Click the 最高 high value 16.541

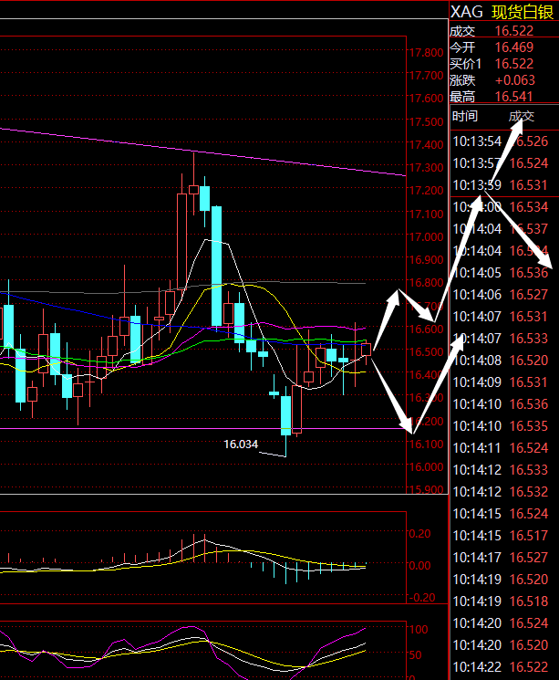click(x=514, y=96)
